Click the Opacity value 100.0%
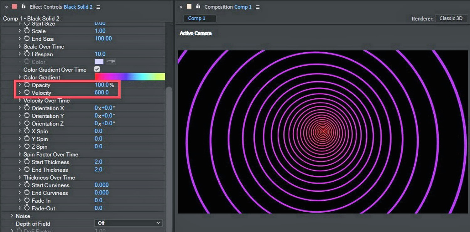The width and height of the screenshot is (470, 232). pyautogui.click(x=104, y=85)
